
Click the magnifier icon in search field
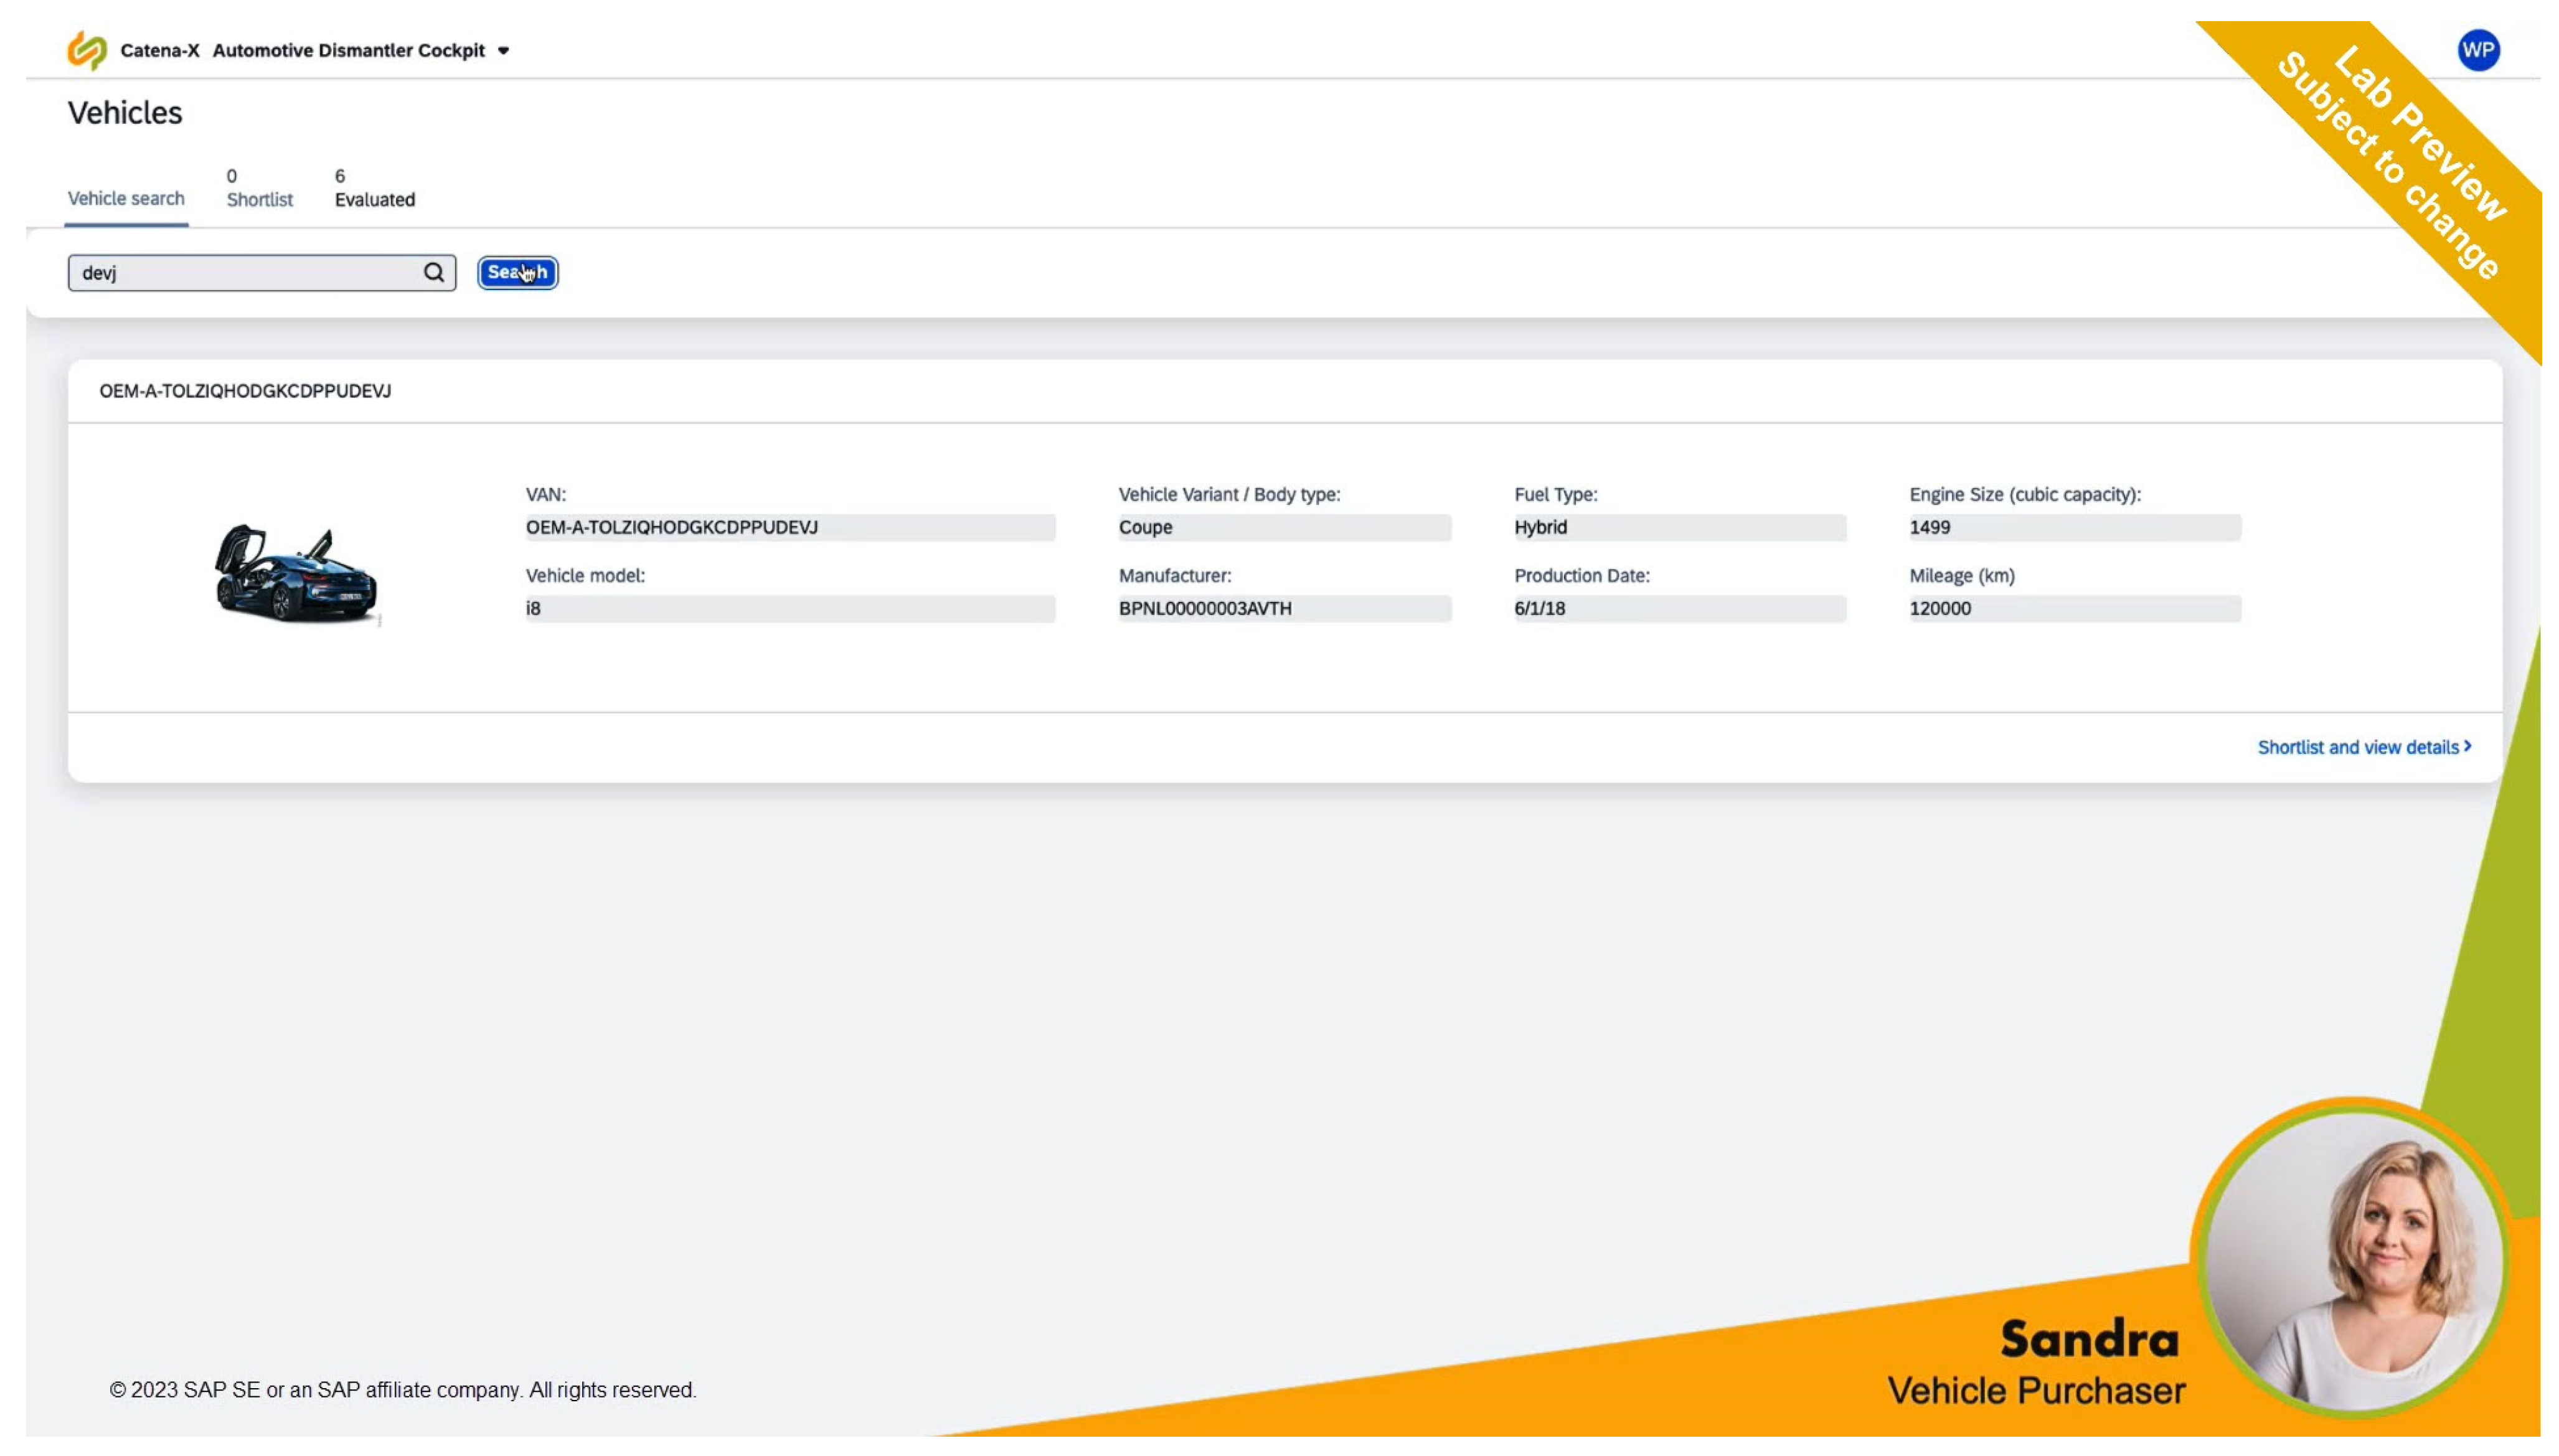(x=433, y=273)
